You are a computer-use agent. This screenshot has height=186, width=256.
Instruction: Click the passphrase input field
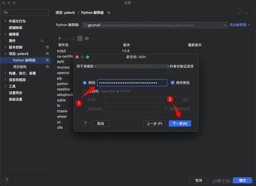(x=132, y=109)
